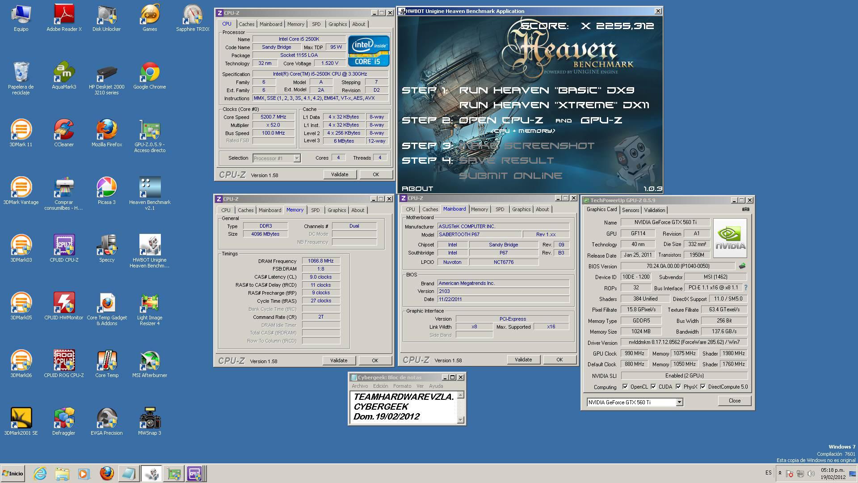858x483 pixels.
Task: Open 3DMark Vantage desktop icon
Action: pos(21,191)
